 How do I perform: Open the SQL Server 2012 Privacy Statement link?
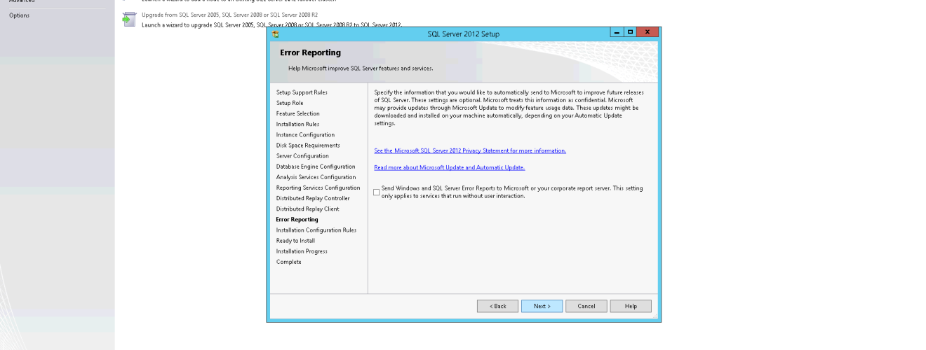coord(470,150)
